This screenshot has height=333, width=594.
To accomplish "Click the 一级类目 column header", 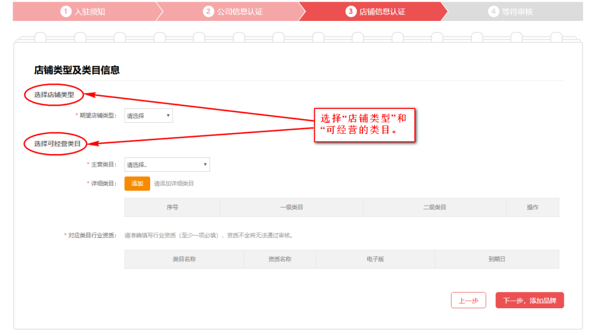I will [x=291, y=207].
